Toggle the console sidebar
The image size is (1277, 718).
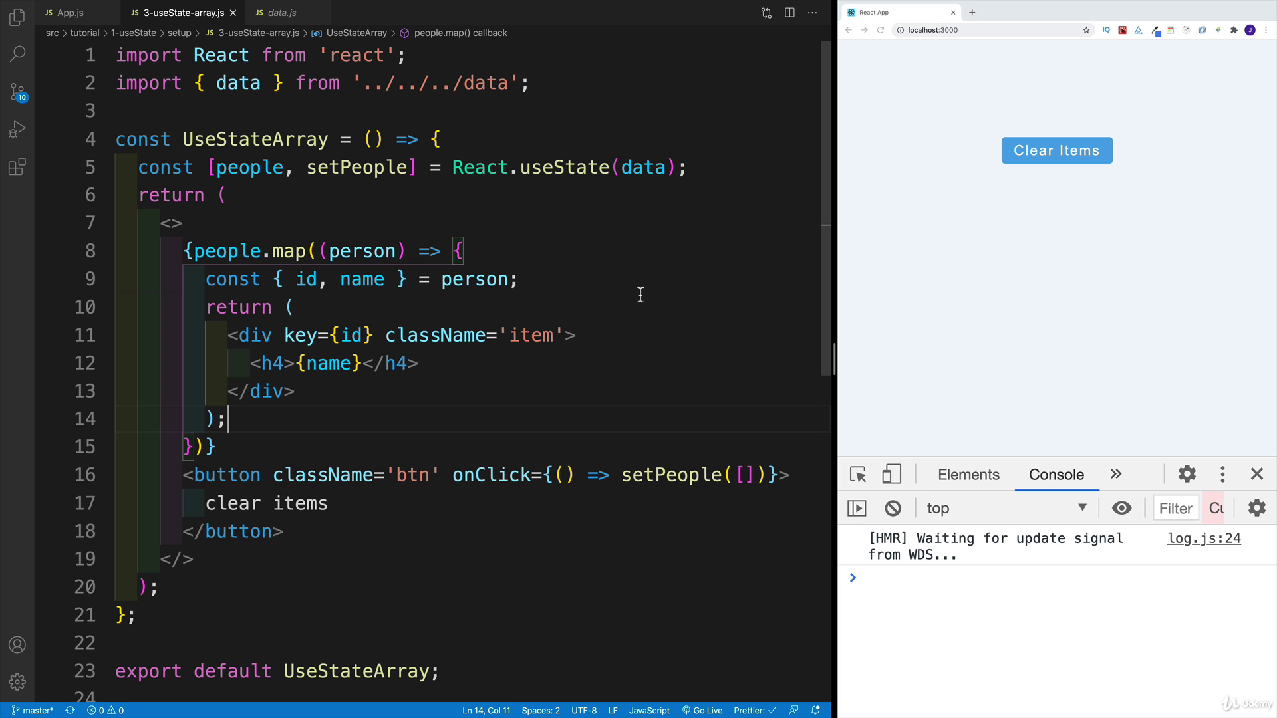(857, 508)
